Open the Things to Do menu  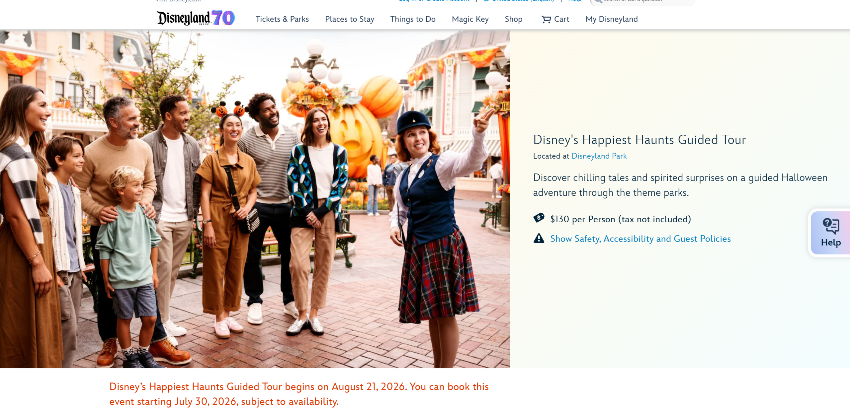point(413,19)
